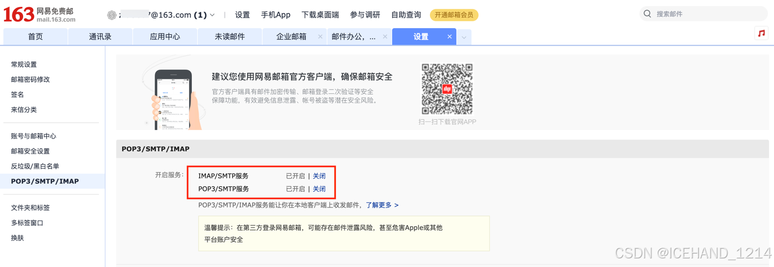The height and width of the screenshot is (267, 774).
Task: Click the 开通邮箱会员 button
Action: point(454,15)
